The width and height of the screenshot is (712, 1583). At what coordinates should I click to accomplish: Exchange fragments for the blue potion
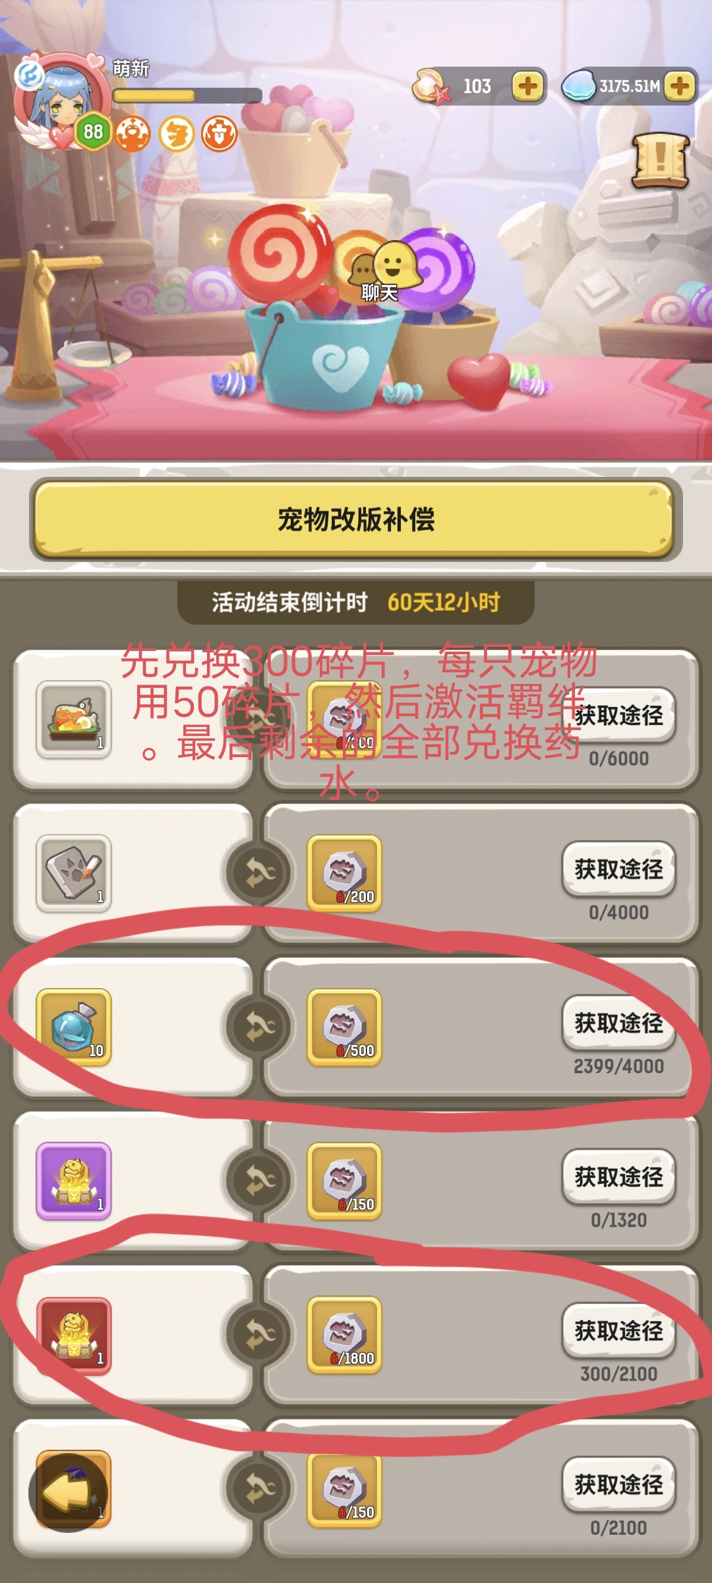coord(259,1026)
